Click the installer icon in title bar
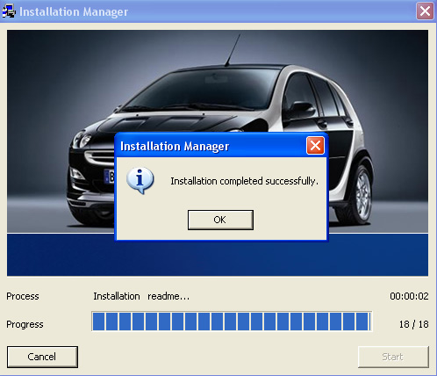The width and height of the screenshot is (437, 376). (x=9, y=11)
